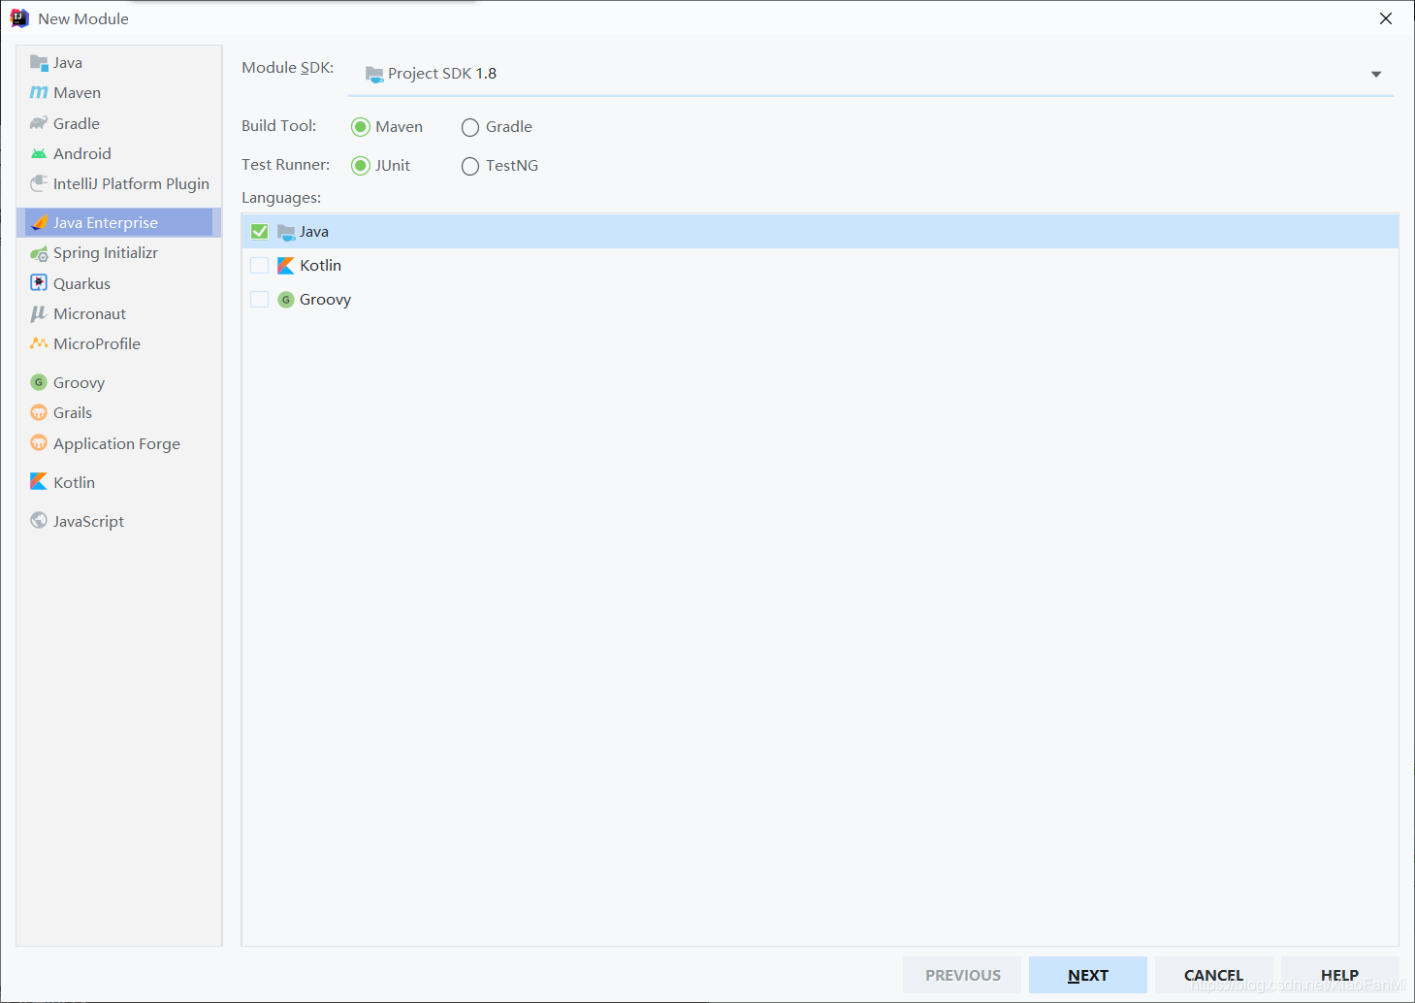Viewport: 1415px width, 1003px height.
Task: Click the JavaScript globe icon
Action: (x=39, y=520)
